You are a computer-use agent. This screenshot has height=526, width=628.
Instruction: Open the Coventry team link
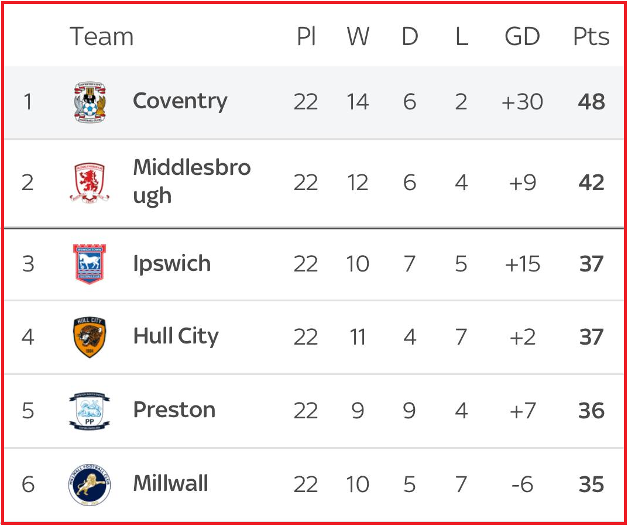[180, 101]
